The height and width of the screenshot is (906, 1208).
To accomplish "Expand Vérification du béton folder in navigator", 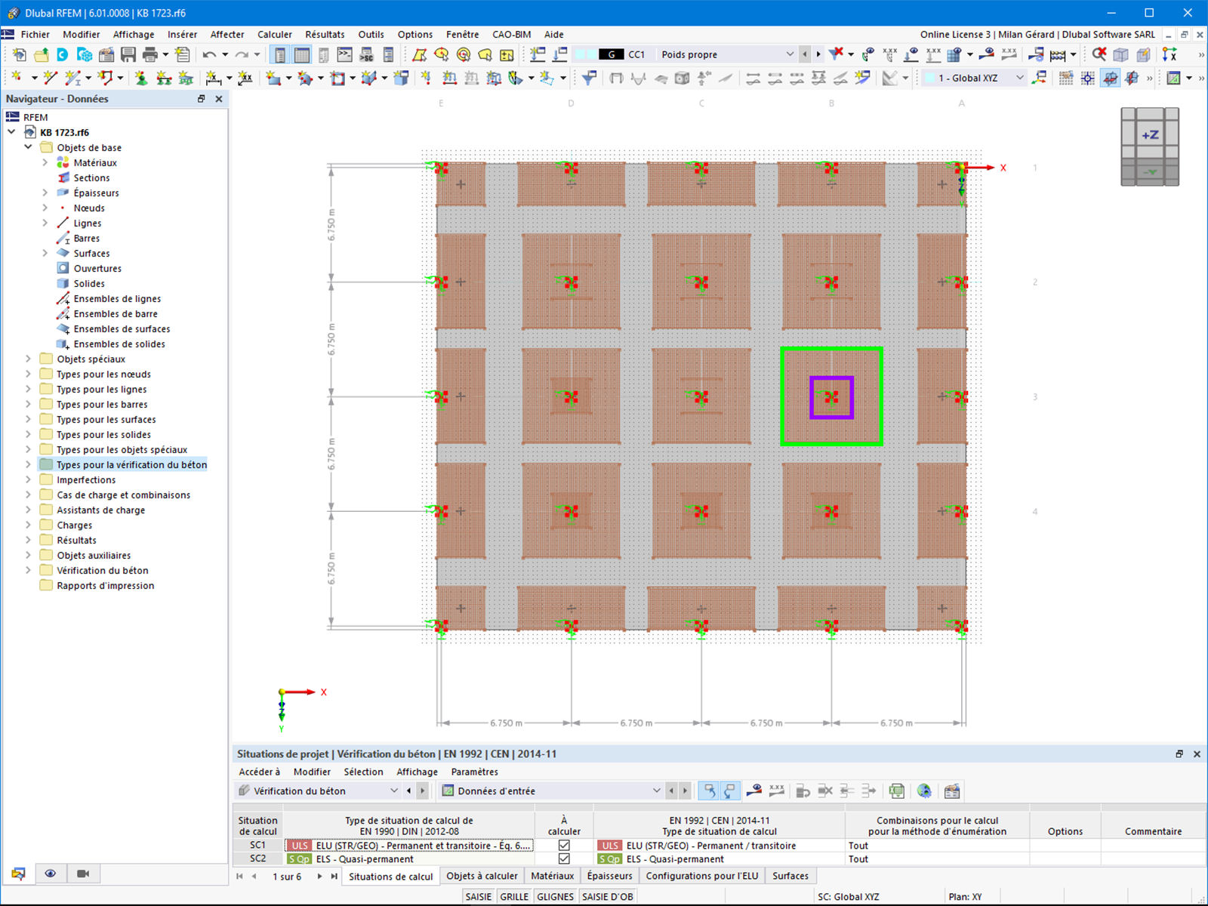I will pos(28,570).
